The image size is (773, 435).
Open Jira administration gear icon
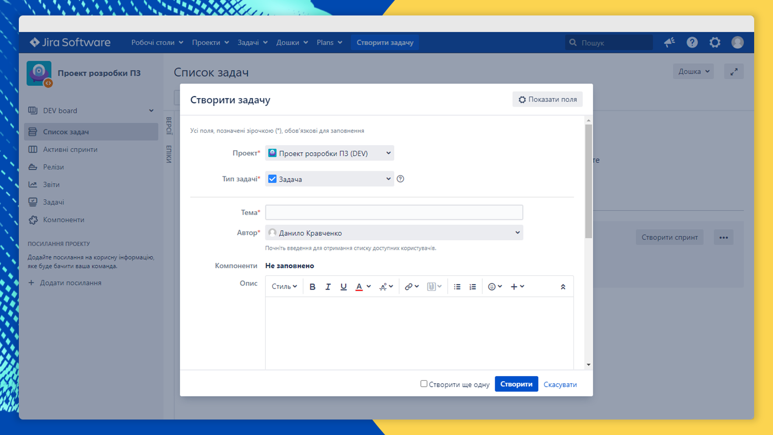[x=715, y=43]
